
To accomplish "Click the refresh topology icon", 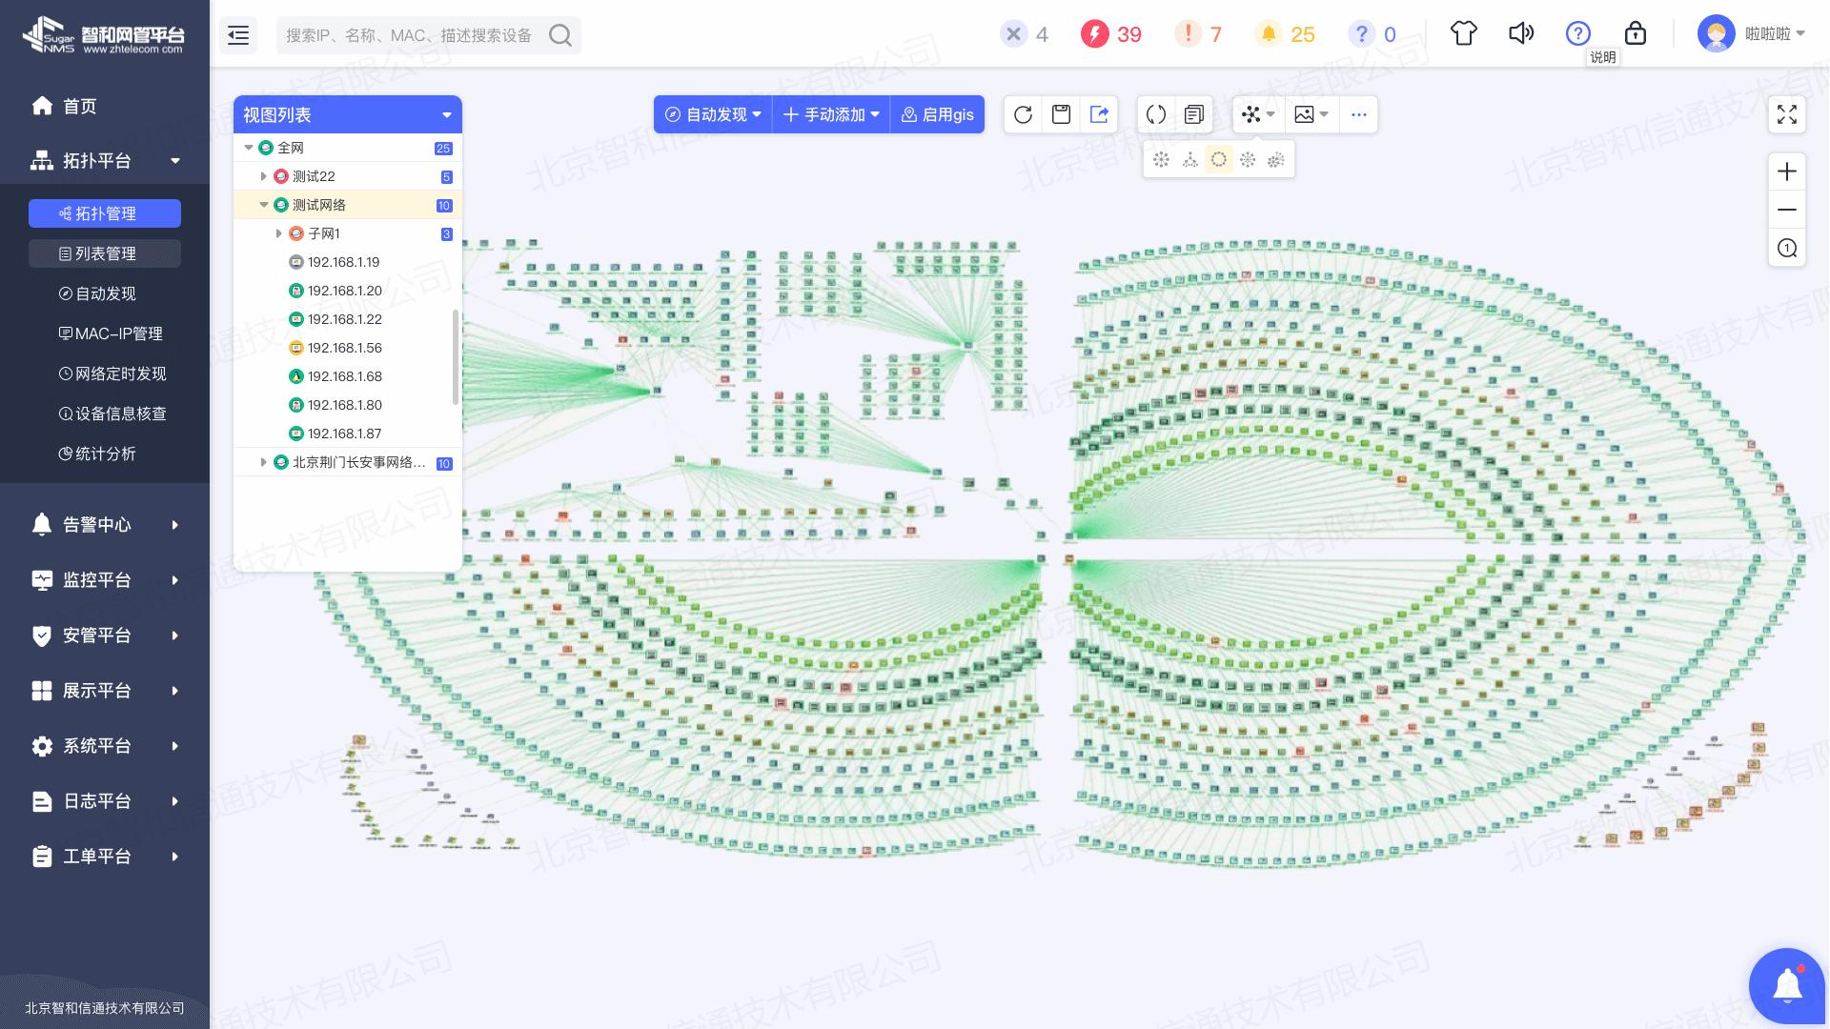I will [x=1023, y=114].
